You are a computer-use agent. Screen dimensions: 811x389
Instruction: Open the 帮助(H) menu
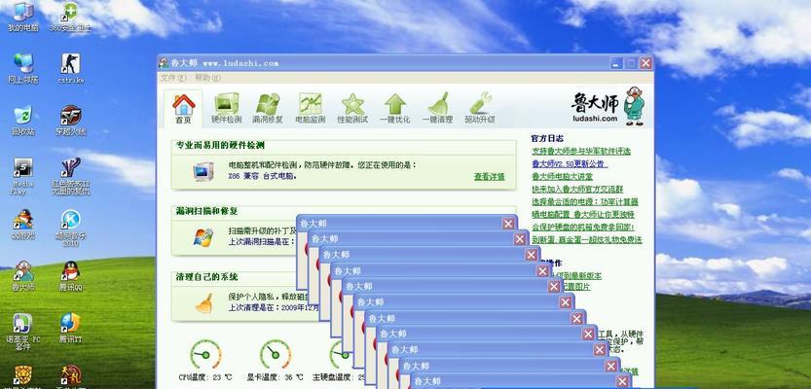click(208, 78)
